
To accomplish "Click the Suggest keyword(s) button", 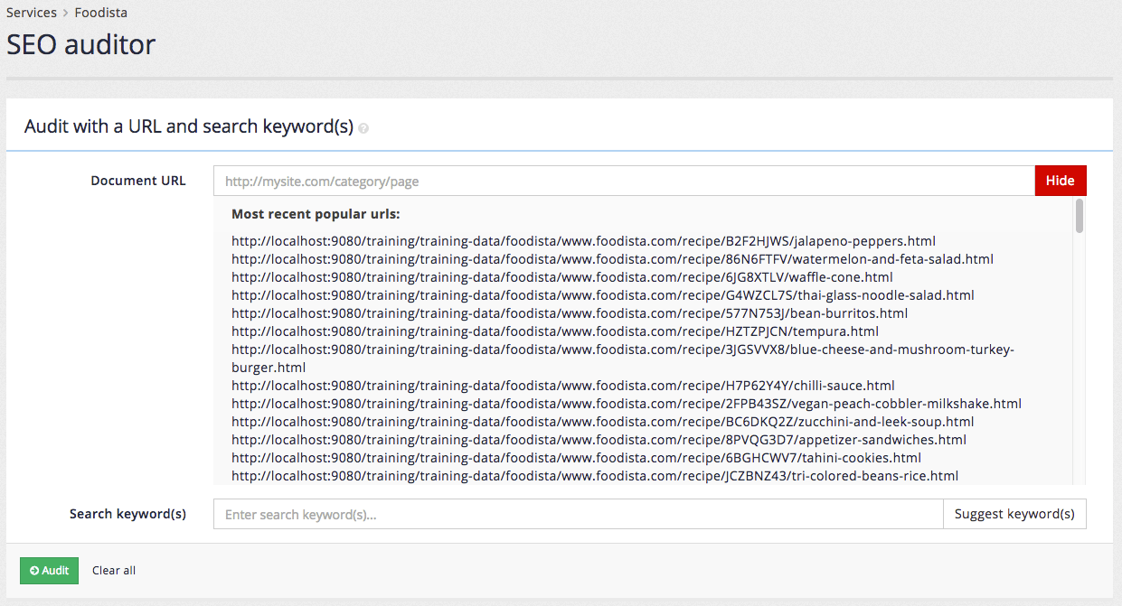I will click(1014, 513).
